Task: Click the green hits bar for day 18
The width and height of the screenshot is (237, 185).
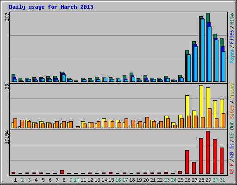Action: [131, 74]
